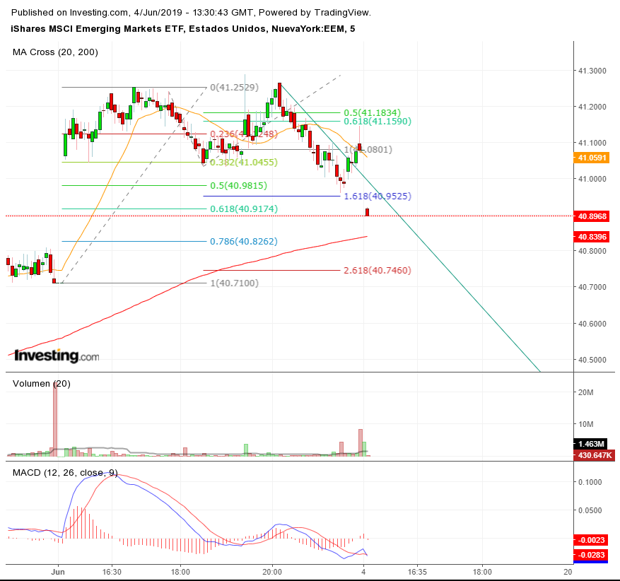
Task: Click the iShares MSCI Emerging Markets ETF title
Action: (183, 28)
